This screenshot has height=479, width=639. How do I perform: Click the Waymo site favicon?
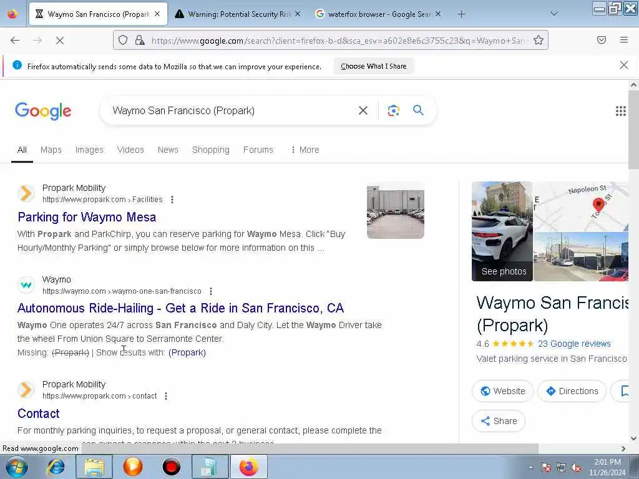pyautogui.click(x=26, y=284)
